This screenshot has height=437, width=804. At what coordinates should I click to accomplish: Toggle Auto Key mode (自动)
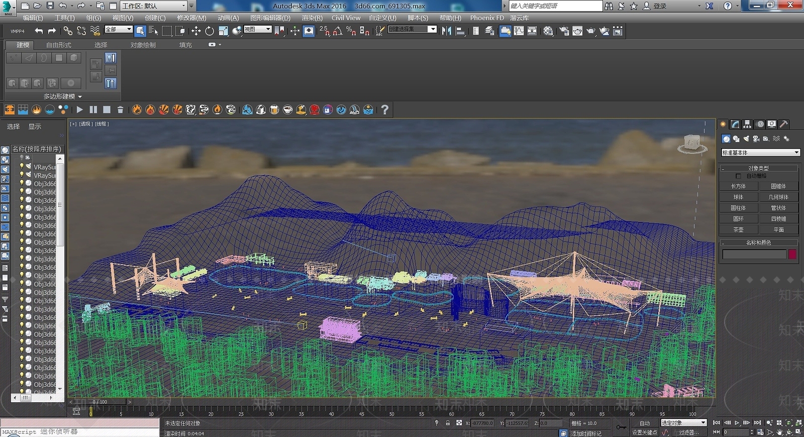click(x=645, y=423)
